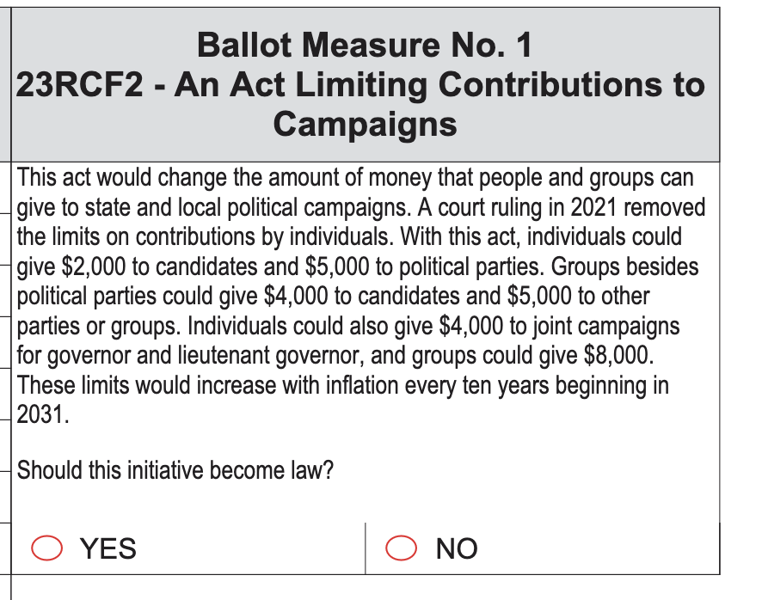Click the year '2031.' at the paragraph end
Screen dimensions: 762x600
tap(43, 415)
